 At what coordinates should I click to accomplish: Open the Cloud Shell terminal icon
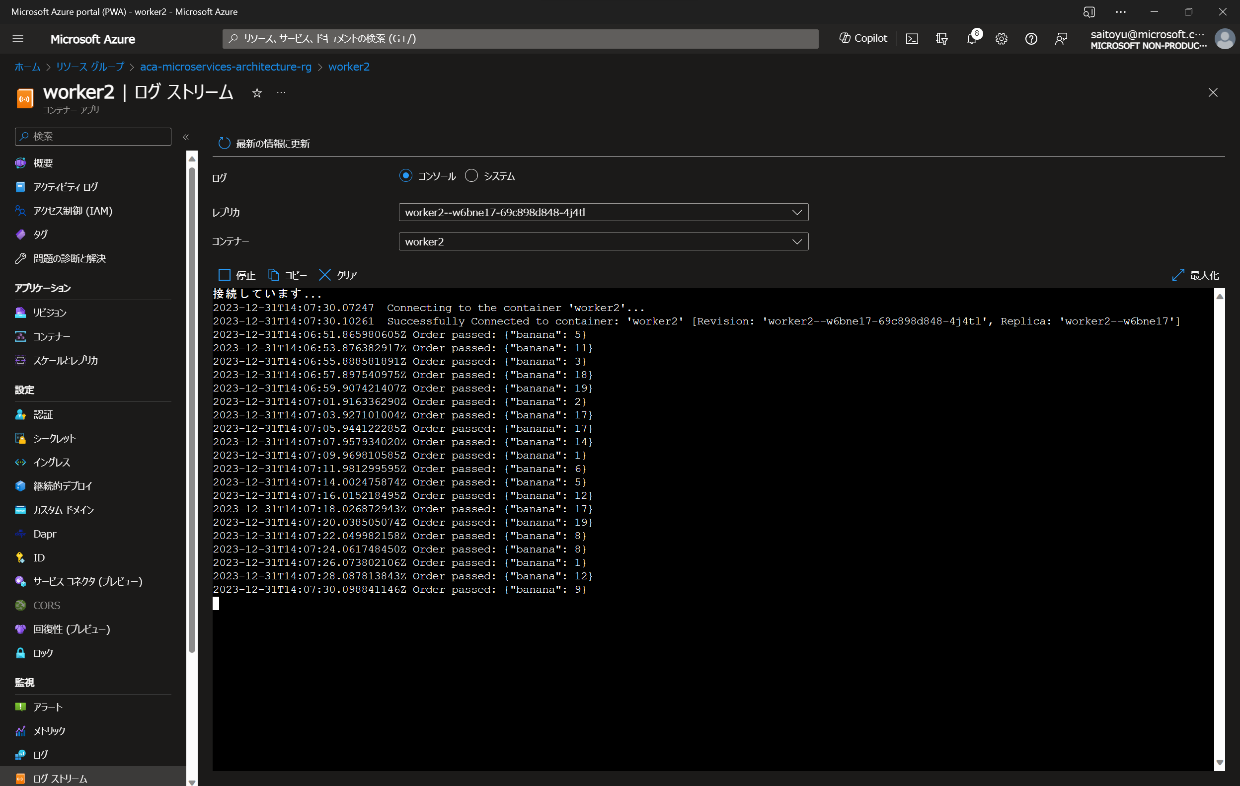912,39
